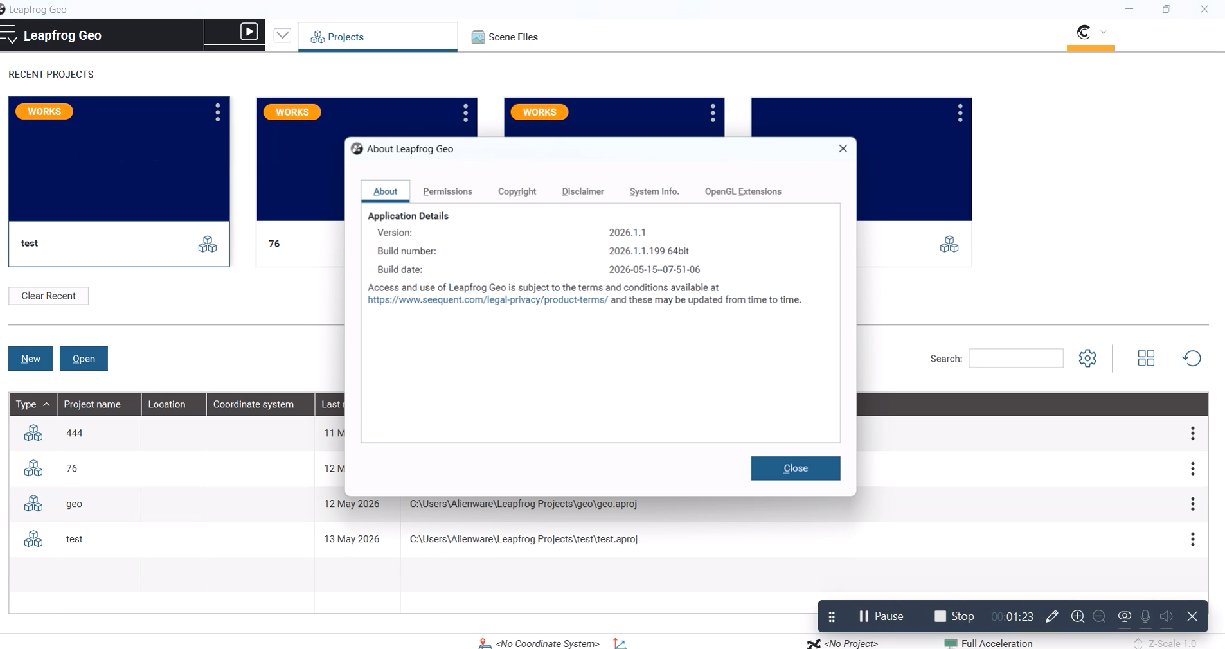The height and width of the screenshot is (649, 1225).
Task: Focus the project Search field
Action: pyautogui.click(x=1015, y=359)
